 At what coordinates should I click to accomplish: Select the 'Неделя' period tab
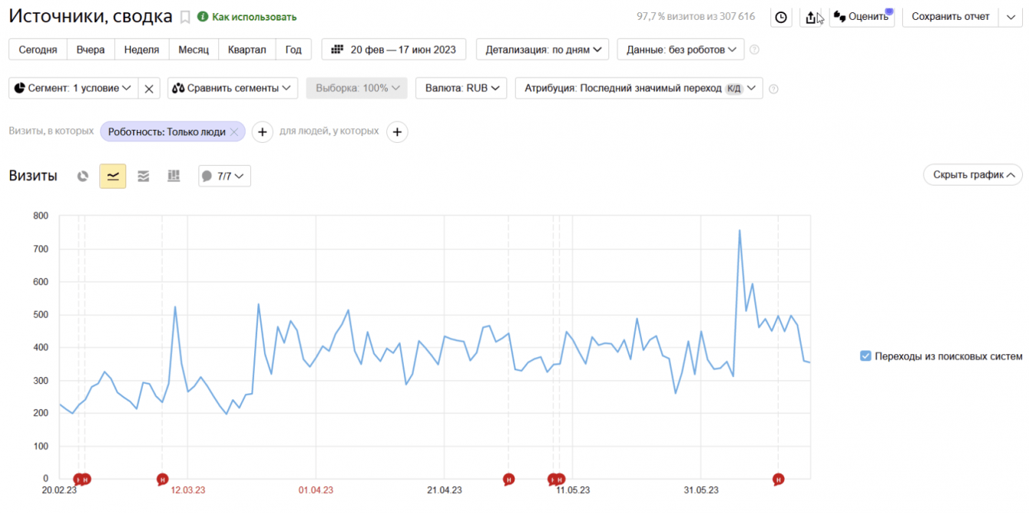coord(141,49)
